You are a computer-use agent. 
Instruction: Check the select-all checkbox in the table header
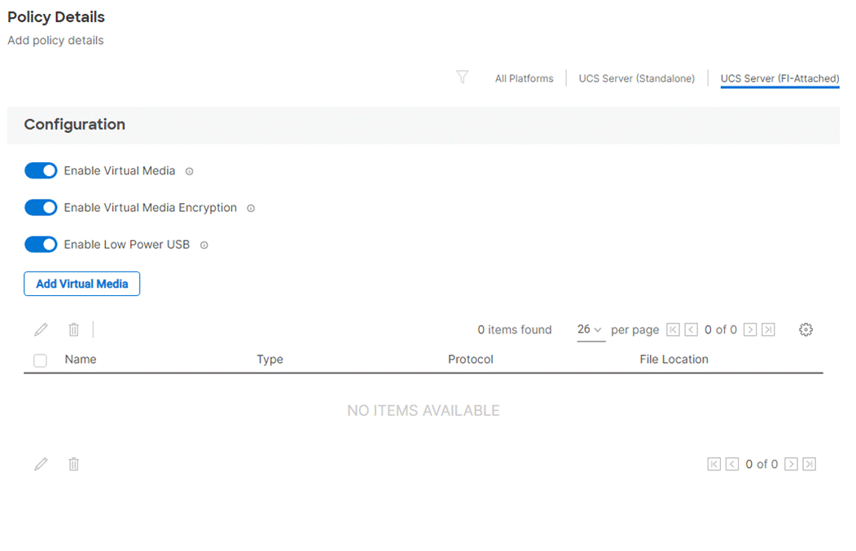(40, 359)
